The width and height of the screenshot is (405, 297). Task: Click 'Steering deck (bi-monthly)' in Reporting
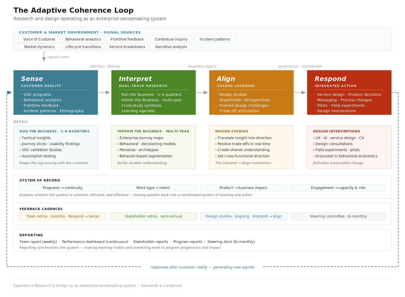click(x=231, y=242)
